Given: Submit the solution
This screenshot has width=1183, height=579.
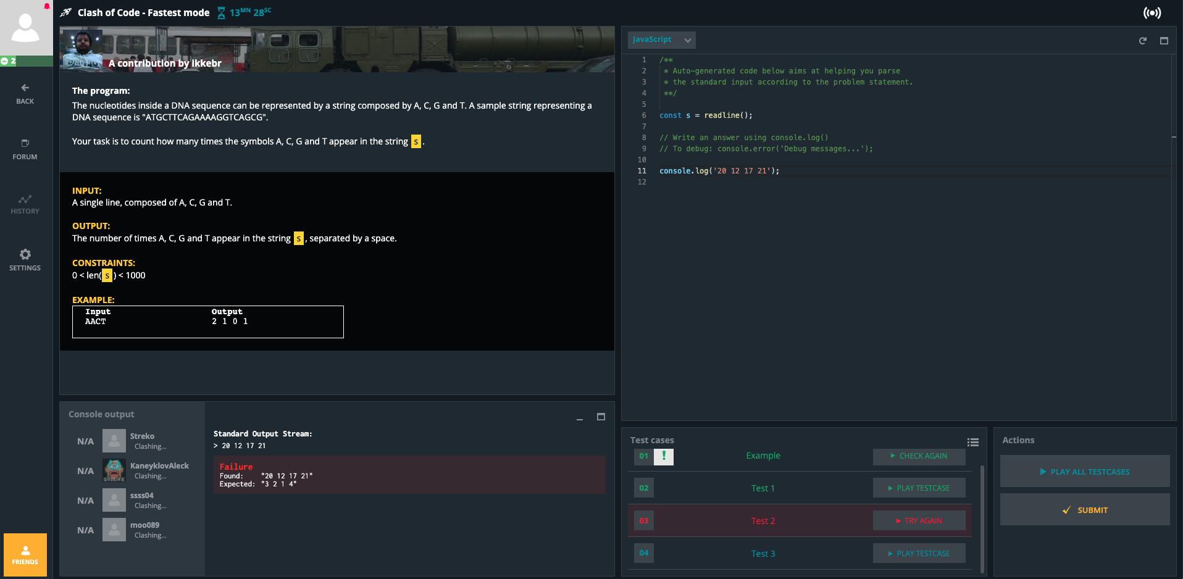Looking at the screenshot, I should pos(1085,510).
